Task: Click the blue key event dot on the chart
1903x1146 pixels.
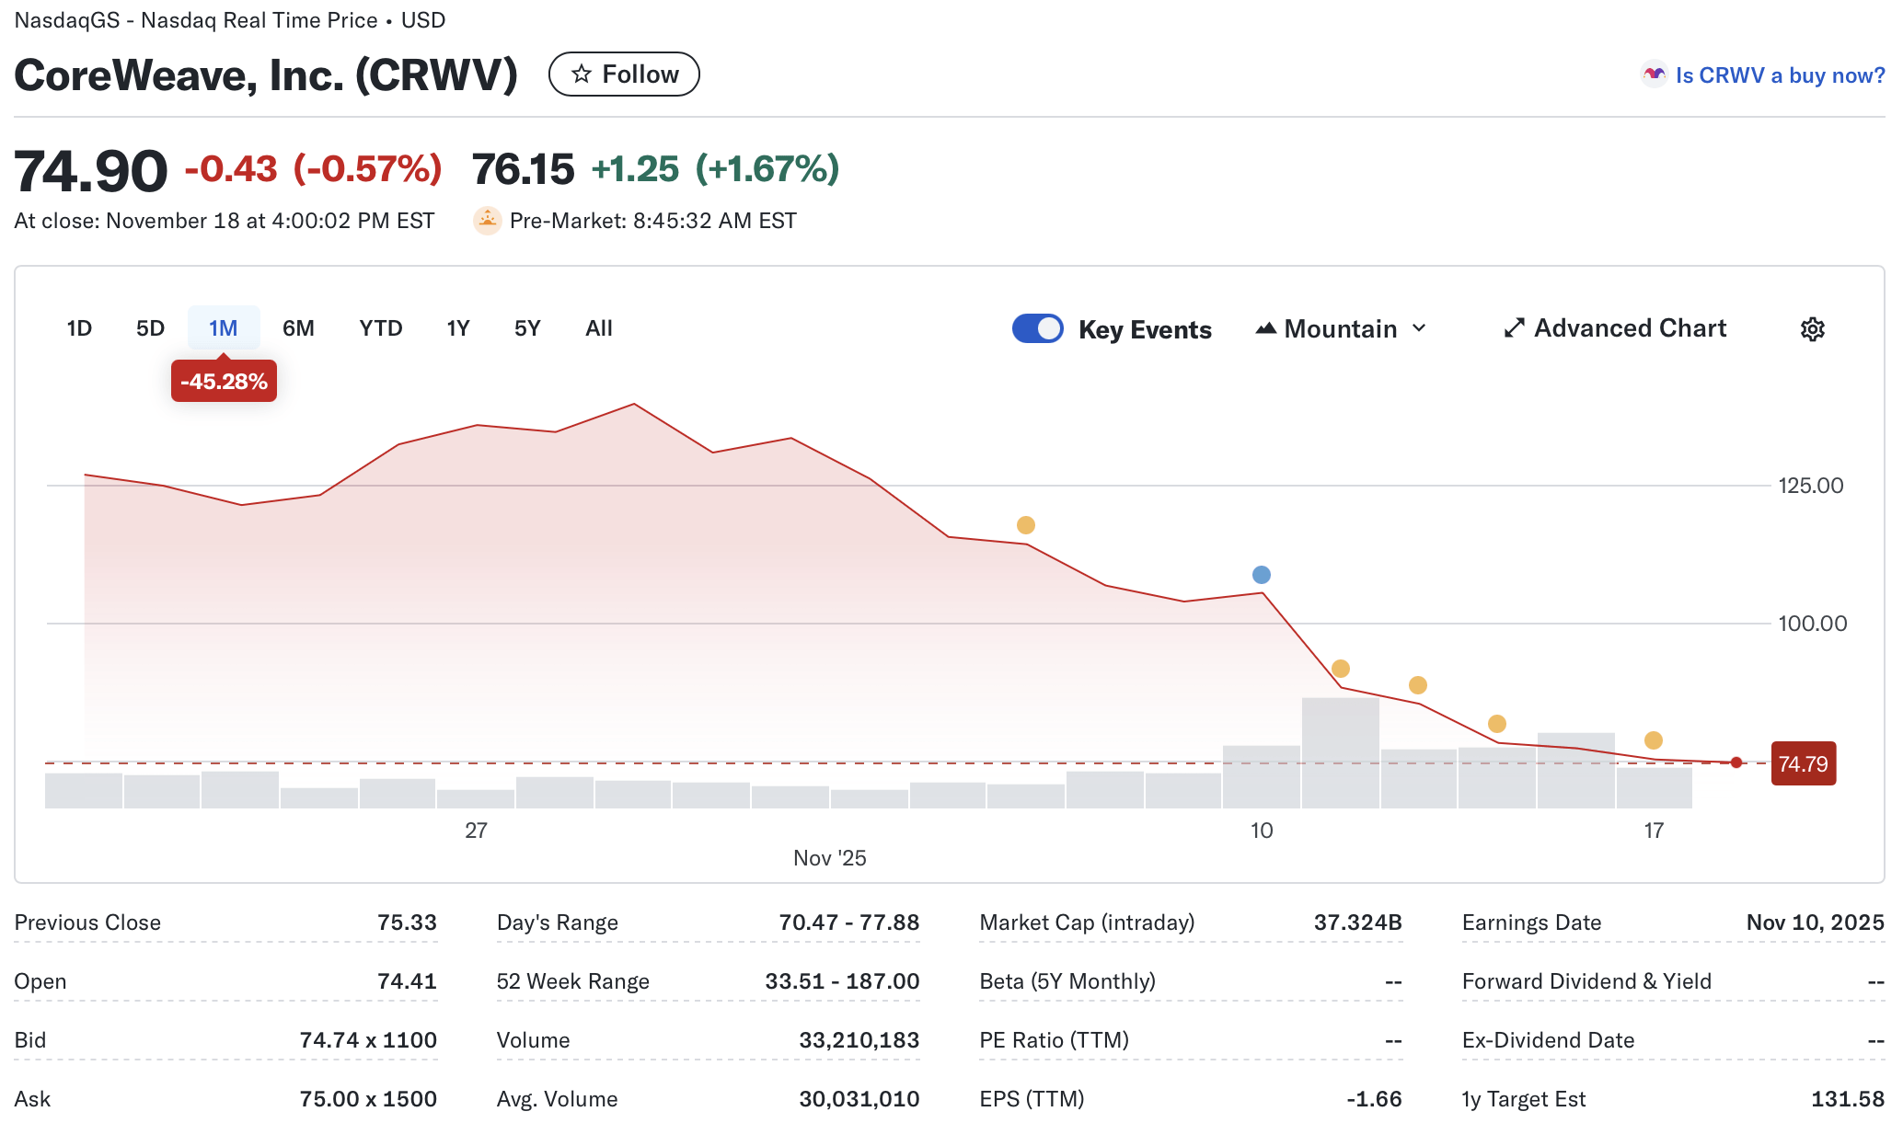Action: pyautogui.click(x=1261, y=574)
